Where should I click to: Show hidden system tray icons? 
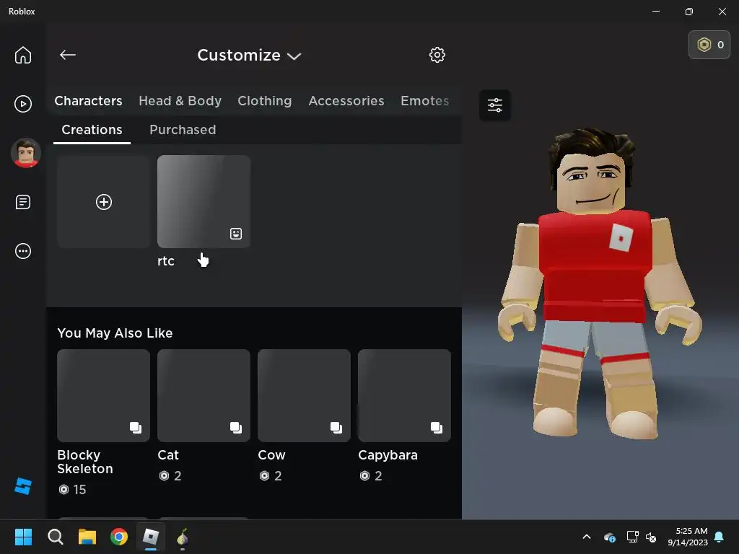587,537
